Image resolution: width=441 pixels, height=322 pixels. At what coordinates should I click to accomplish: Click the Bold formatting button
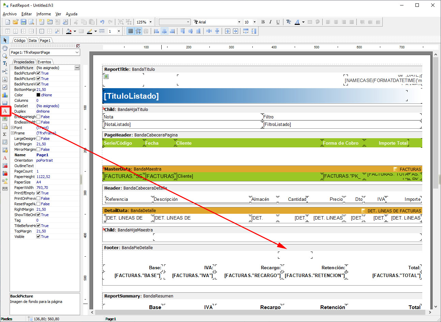(263, 22)
